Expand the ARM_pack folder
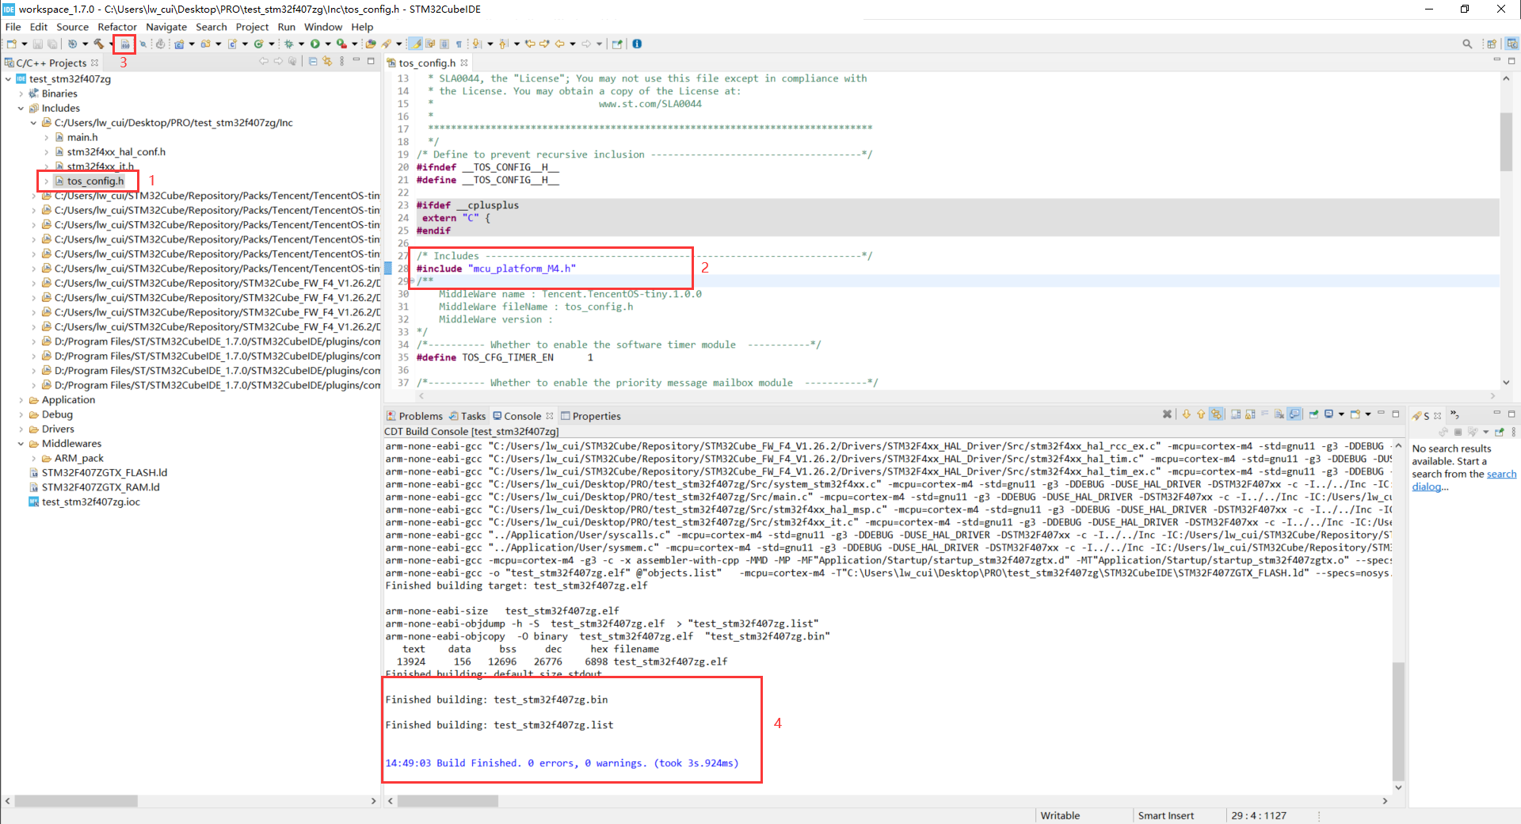1521x824 pixels. (33, 458)
